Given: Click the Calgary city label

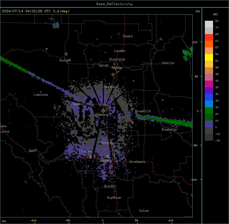Looking at the screenshot, I should [x=106, y=160].
